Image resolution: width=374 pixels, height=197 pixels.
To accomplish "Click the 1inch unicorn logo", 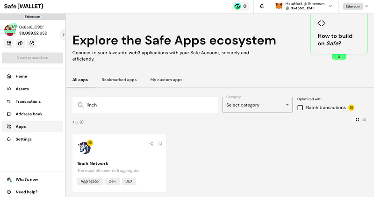I will 84,148.
